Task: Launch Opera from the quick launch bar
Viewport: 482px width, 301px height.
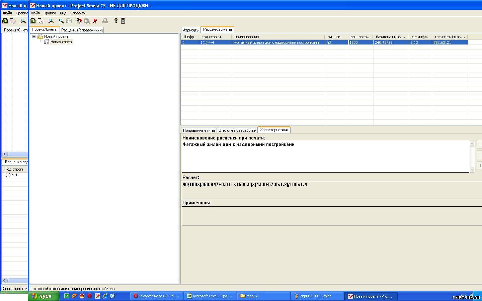Action: point(89,296)
